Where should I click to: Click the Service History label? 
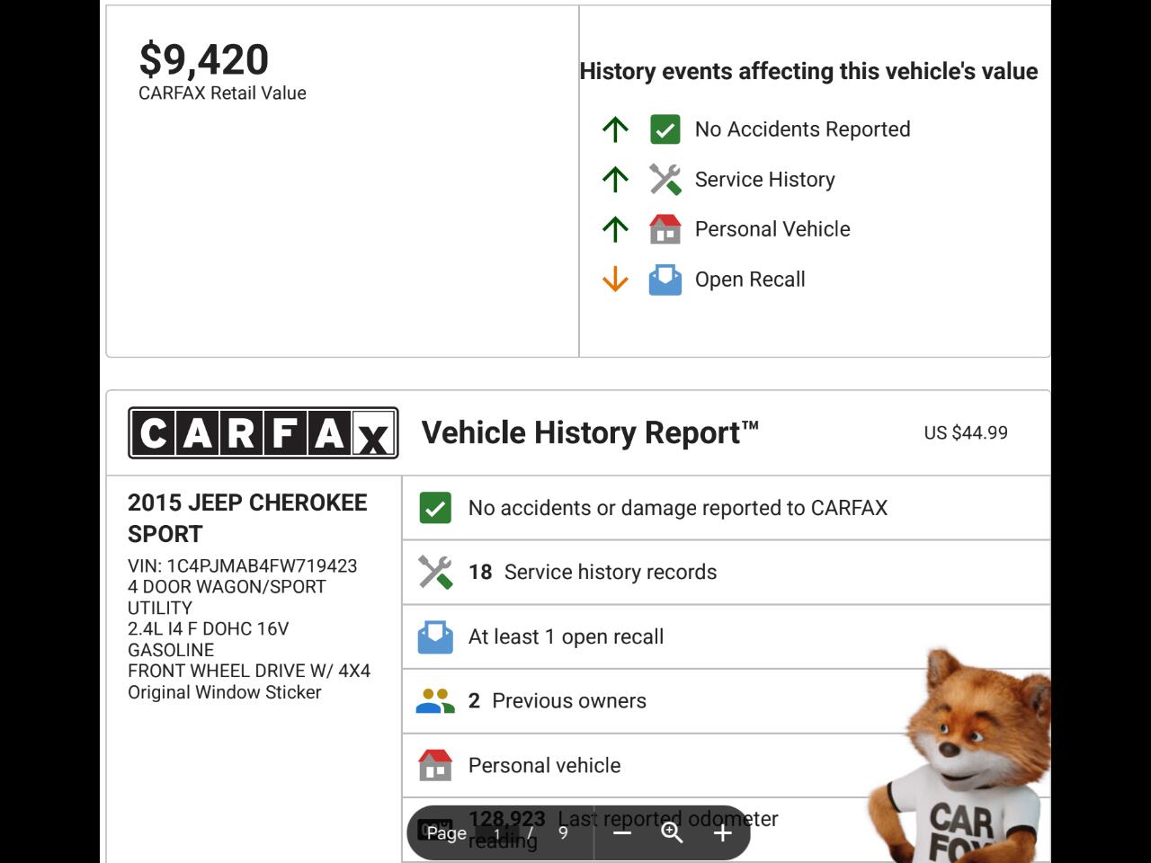click(765, 180)
